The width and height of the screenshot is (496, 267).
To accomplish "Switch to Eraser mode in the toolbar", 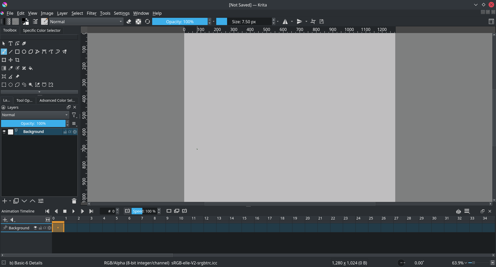I will tap(129, 21).
